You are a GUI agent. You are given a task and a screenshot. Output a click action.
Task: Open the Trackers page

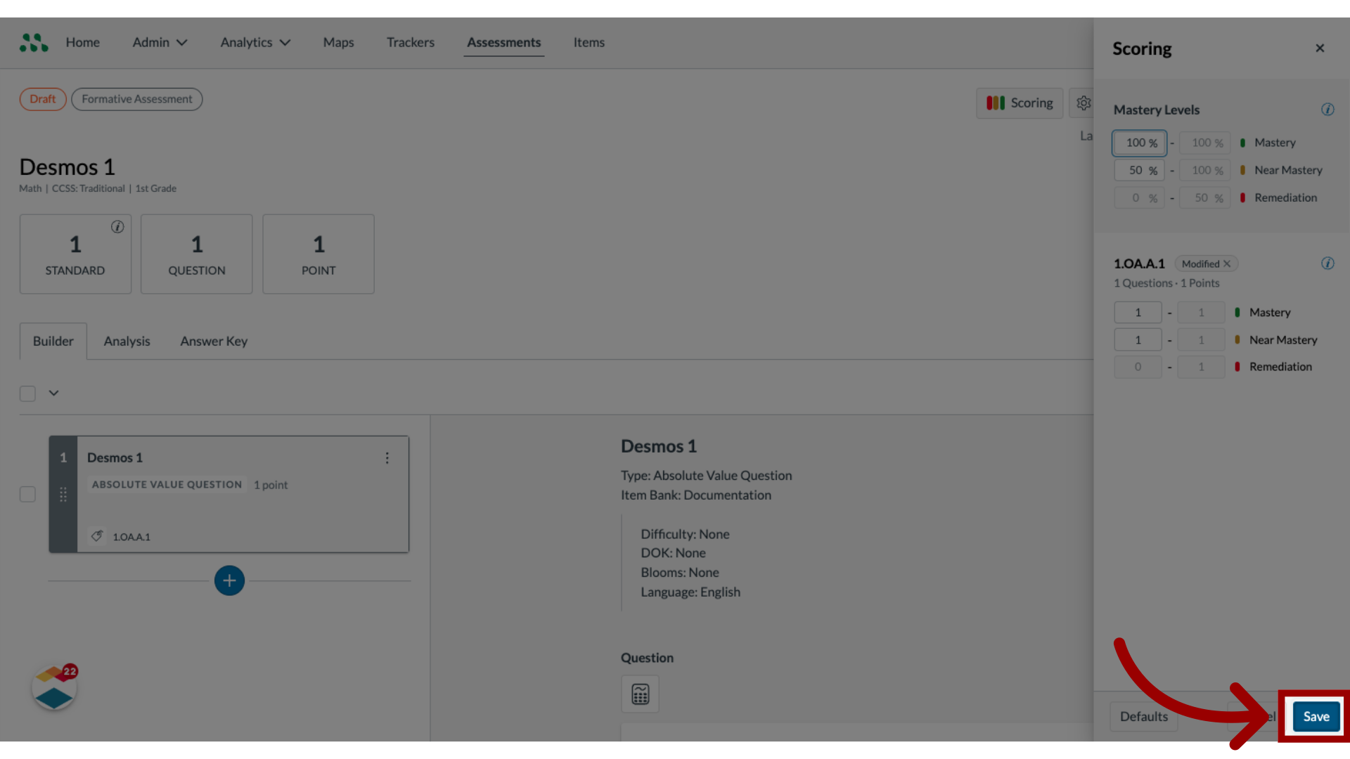pyautogui.click(x=411, y=42)
